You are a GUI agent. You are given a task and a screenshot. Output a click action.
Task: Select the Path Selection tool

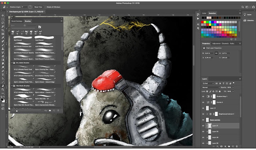(3, 79)
